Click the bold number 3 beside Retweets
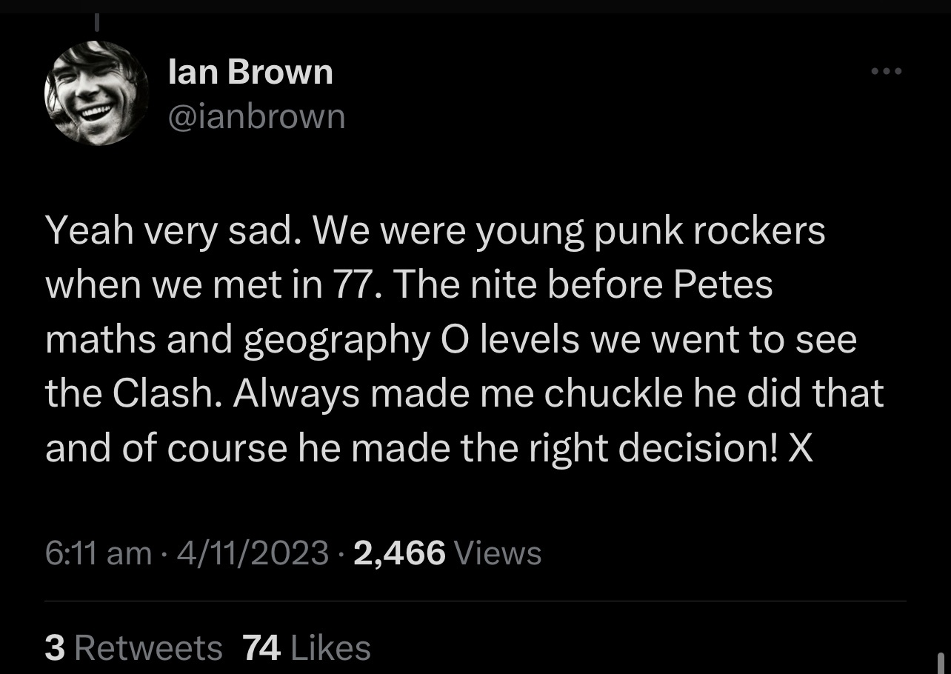Image resolution: width=951 pixels, height=674 pixels. [x=54, y=648]
